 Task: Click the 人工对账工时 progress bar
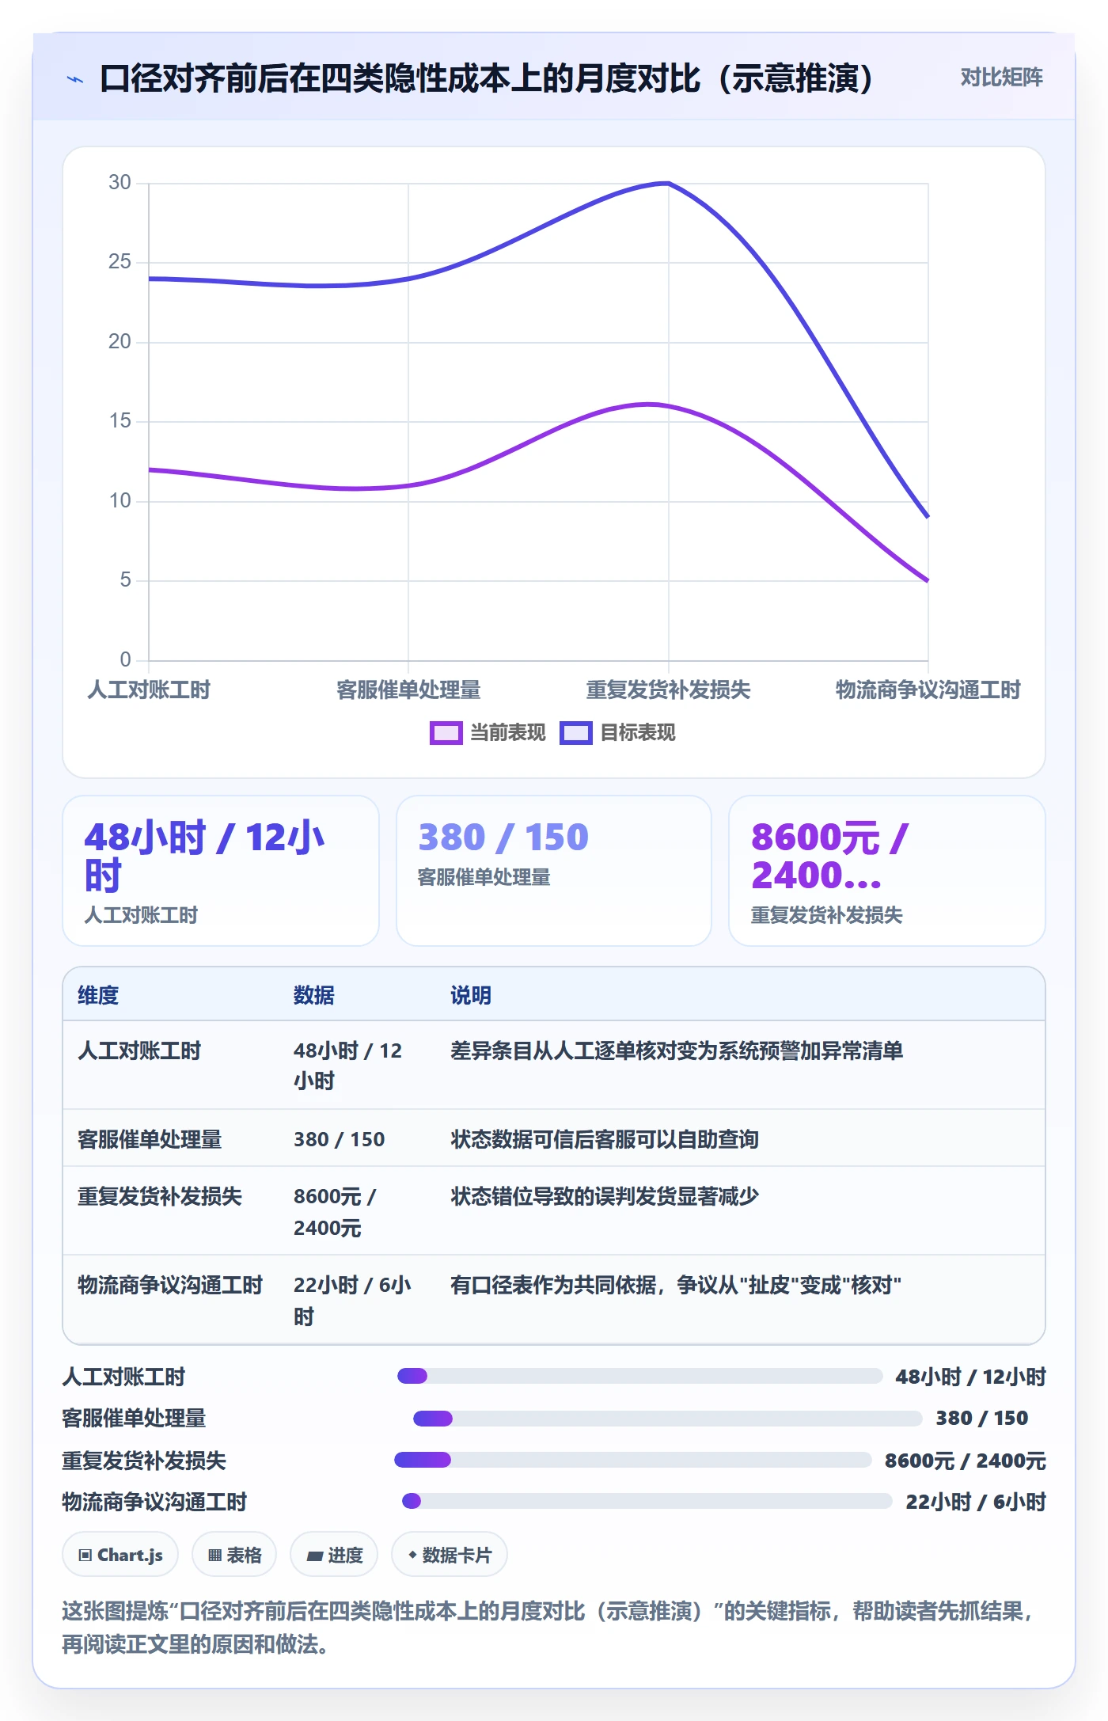(639, 1376)
